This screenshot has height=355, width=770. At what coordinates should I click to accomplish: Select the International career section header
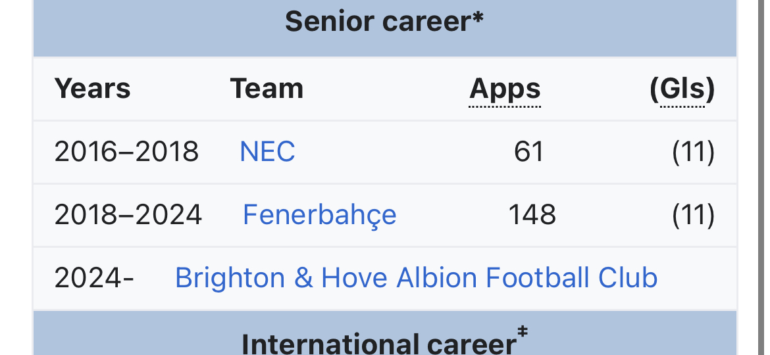385,339
